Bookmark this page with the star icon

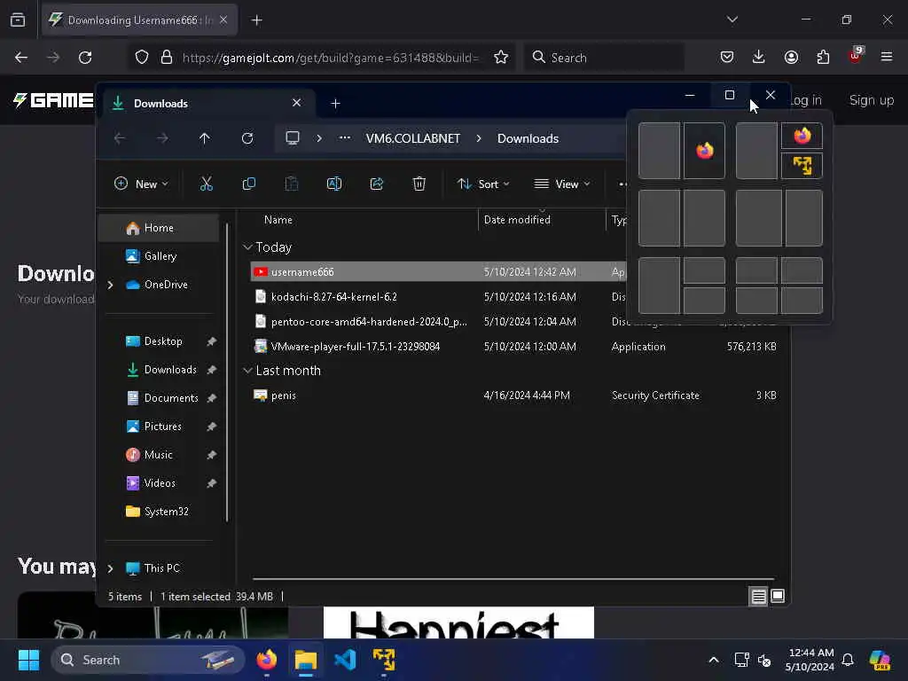pos(501,58)
